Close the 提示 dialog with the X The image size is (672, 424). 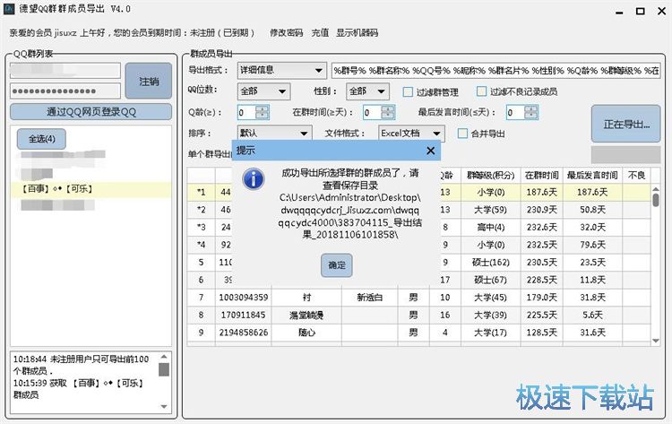431,151
